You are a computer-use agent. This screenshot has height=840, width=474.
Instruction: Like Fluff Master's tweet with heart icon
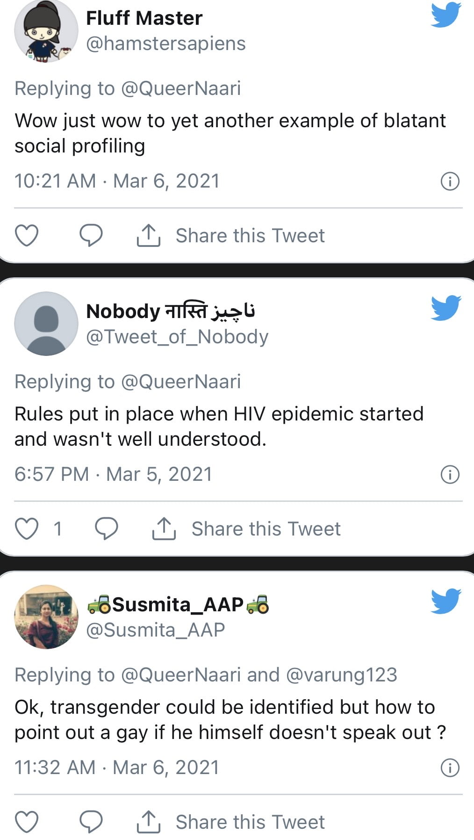[x=27, y=235]
